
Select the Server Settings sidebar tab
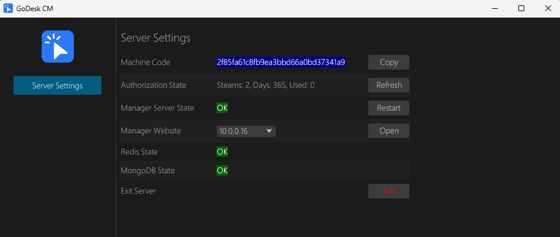click(x=57, y=85)
